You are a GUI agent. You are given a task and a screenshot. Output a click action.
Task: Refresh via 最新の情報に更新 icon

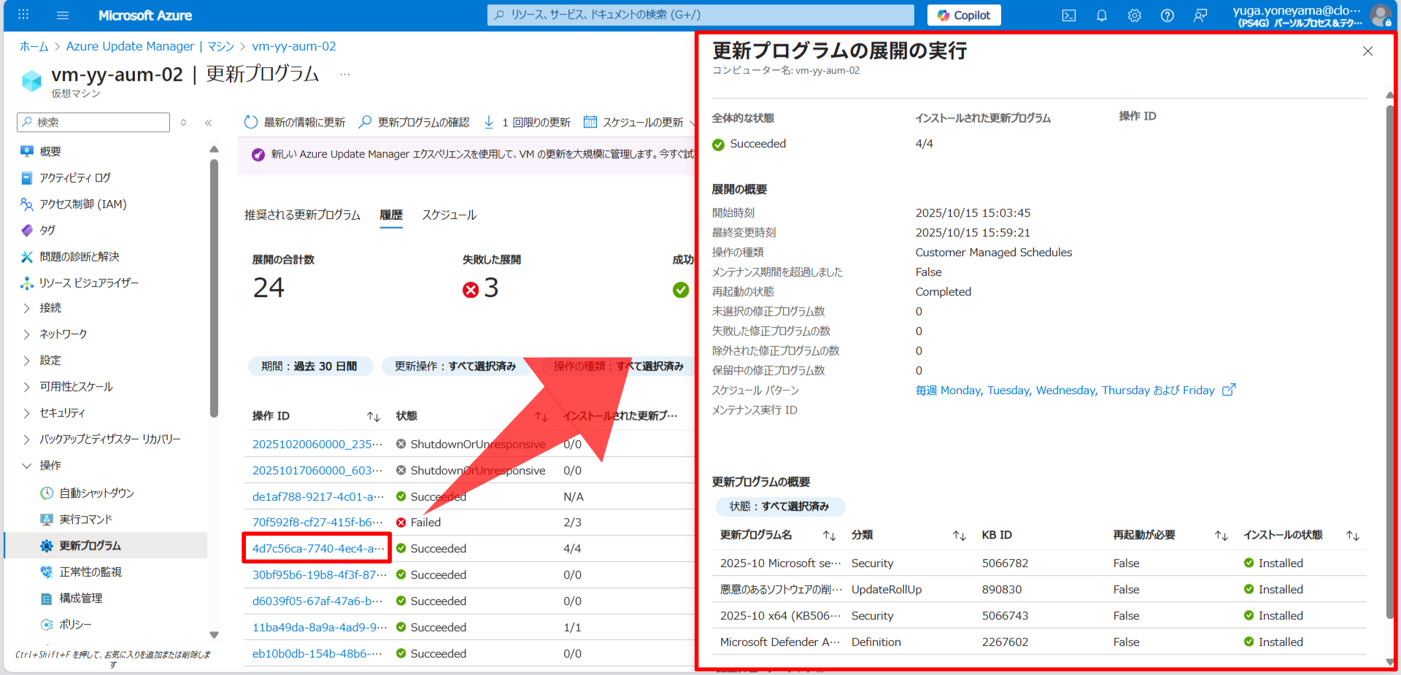click(250, 122)
